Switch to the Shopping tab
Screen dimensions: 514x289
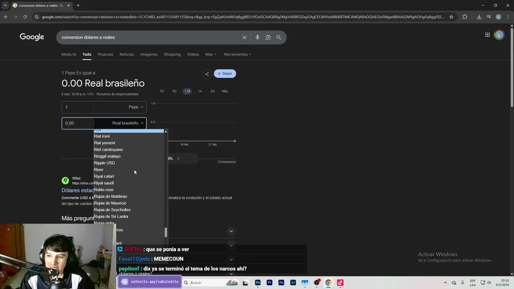click(172, 54)
